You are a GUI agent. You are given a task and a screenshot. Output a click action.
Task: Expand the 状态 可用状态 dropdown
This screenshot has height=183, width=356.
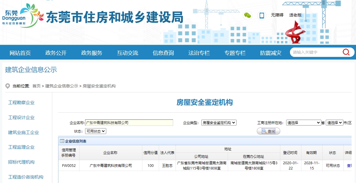click(x=96, y=131)
